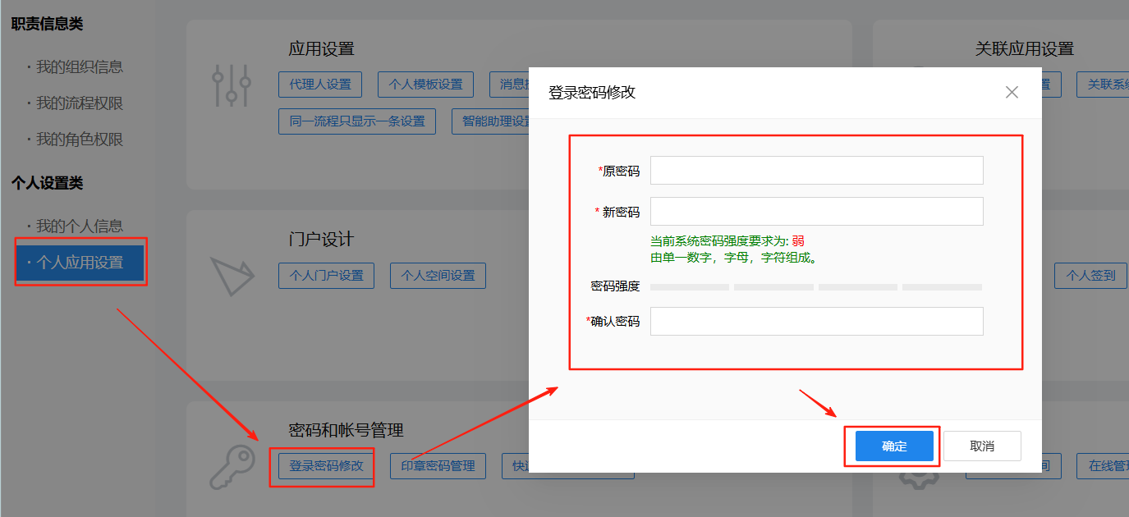Open 代理人设置 under 应用设置
The image size is (1129, 517).
(320, 85)
